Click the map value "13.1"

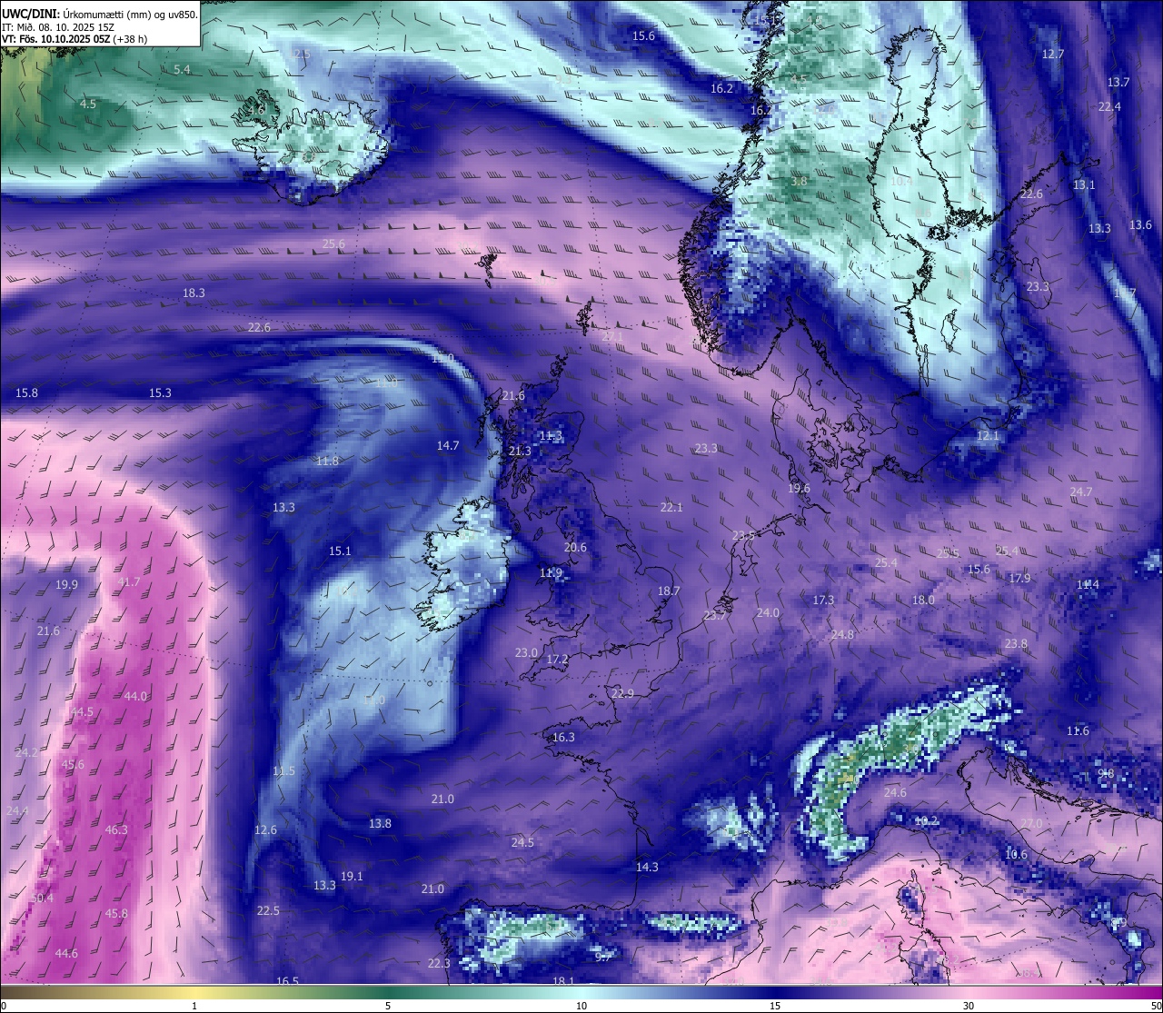pyautogui.click(x=1084, y=185)
